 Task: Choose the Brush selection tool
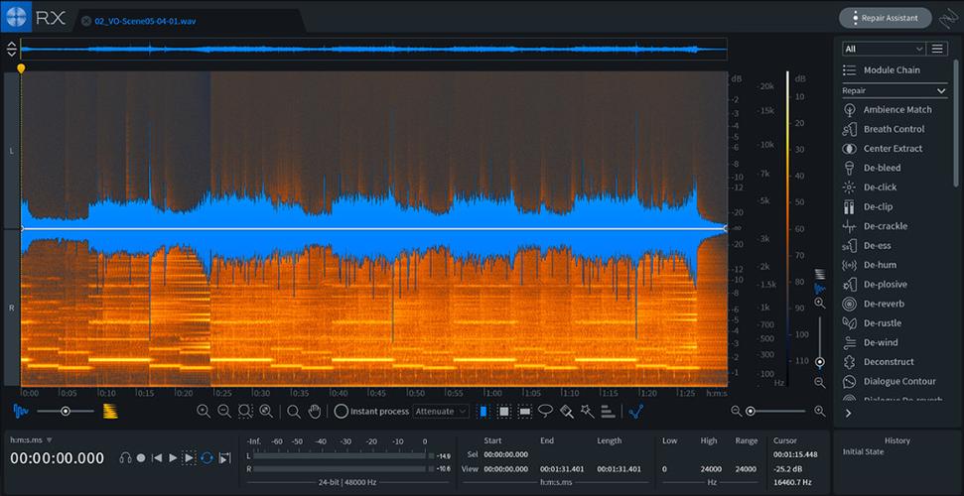tap(566, 411)
